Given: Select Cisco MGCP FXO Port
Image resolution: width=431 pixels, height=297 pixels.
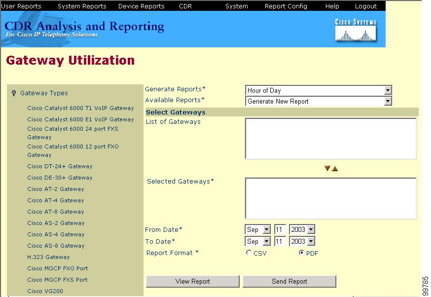Looking at the screenshot, I should [x=57, y=268].
